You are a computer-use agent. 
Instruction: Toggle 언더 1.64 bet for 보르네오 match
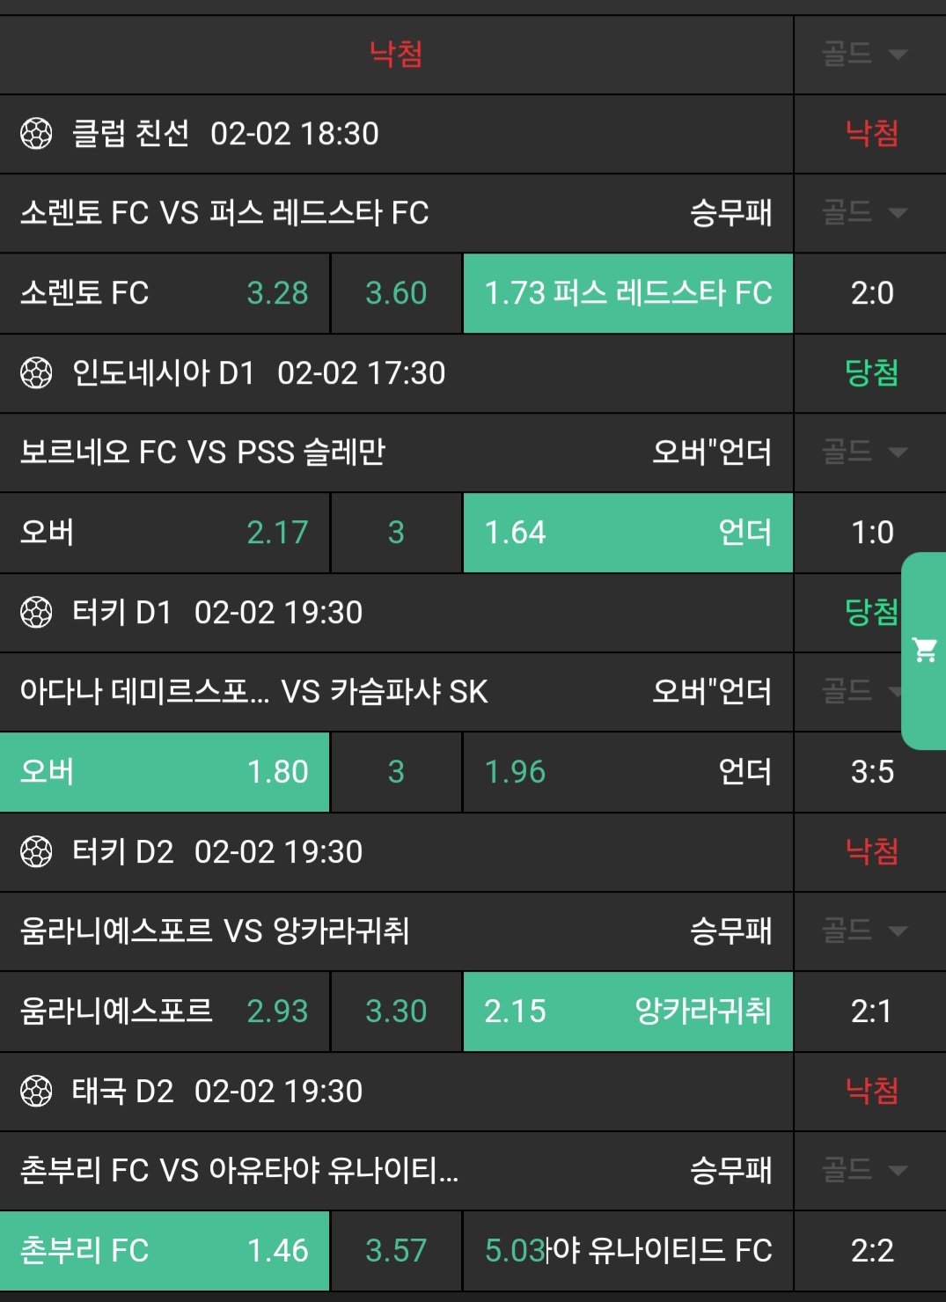coord(627,533)
